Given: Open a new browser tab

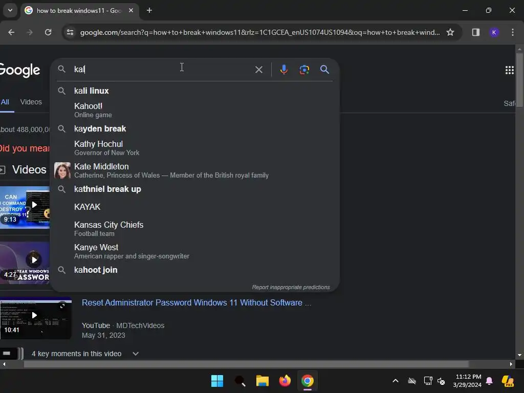Looking at the screenshot, I should coord(149,10).
